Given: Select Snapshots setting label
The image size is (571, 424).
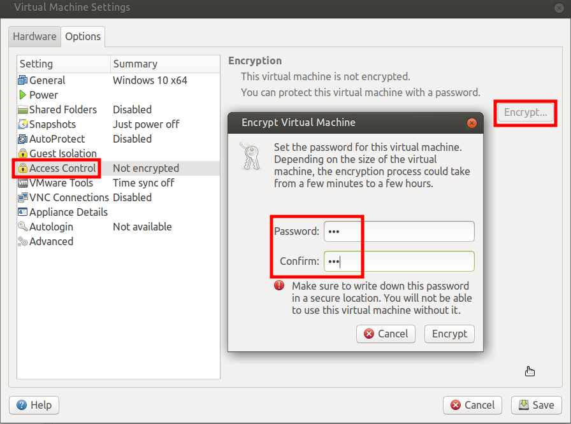Looking at the screenshot, I should pos(52,124).
